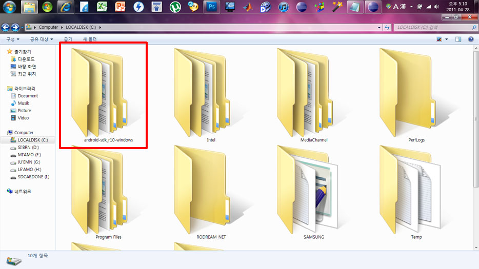Click the vertical scrollbar of file view
Screen dimensions: 479x269
[475, 119]
